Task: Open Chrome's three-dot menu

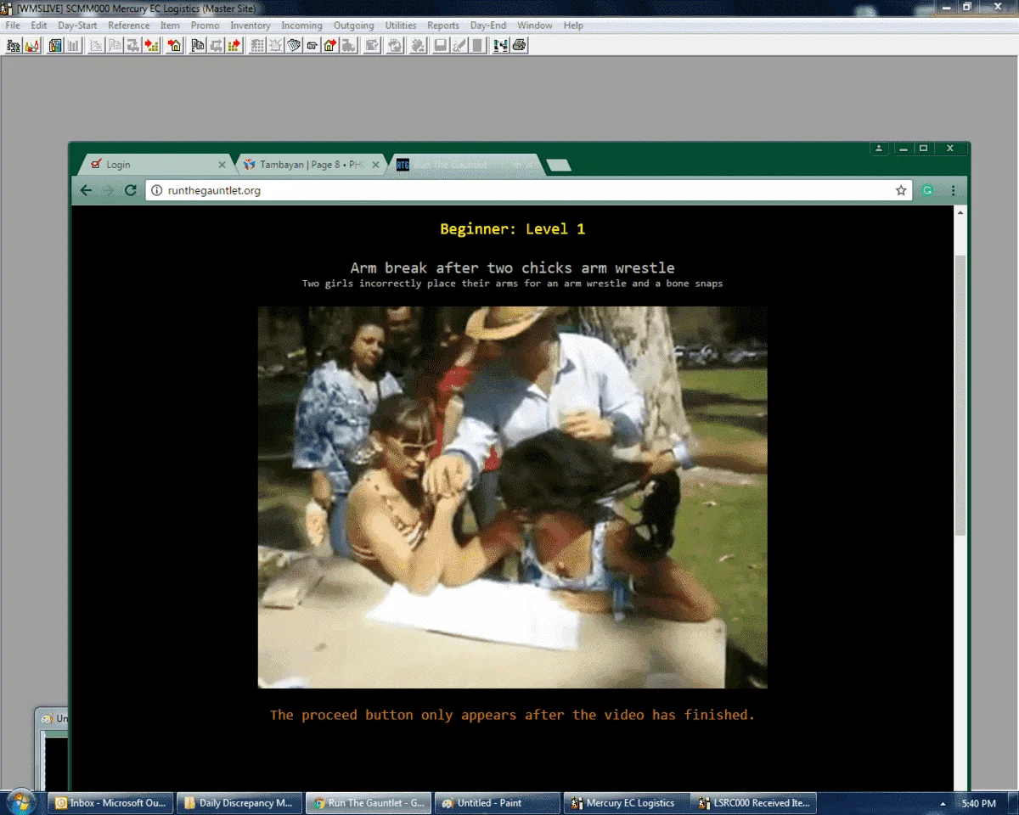Action: pyautogui.click(x=953, y=190)
